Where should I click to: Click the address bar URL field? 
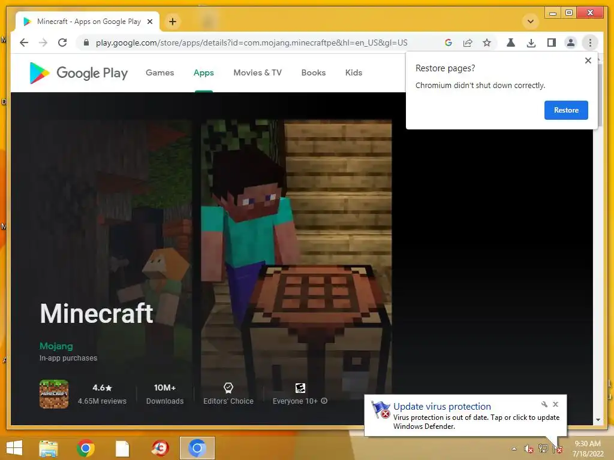pyautogui.click(x=251, y=43)
